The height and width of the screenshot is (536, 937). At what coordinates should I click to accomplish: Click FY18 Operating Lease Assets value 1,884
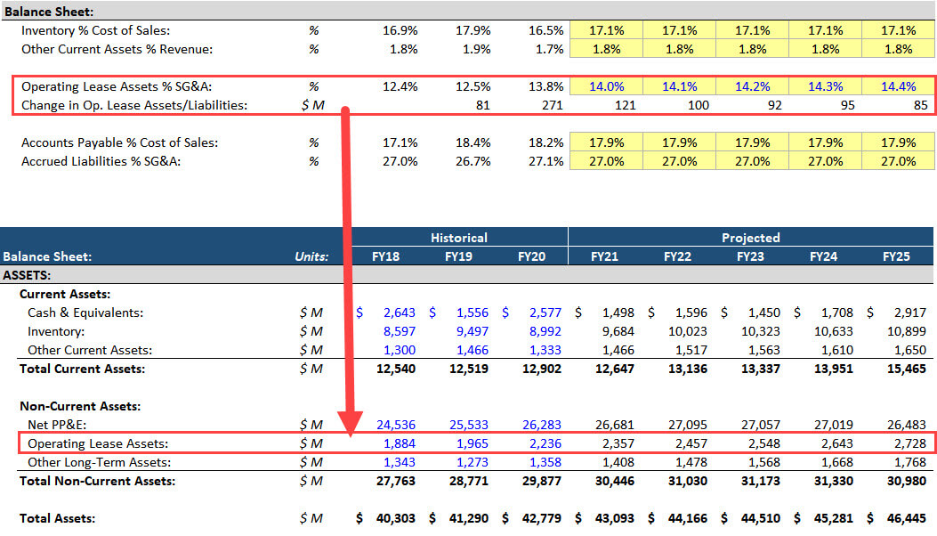coord(400,444)
